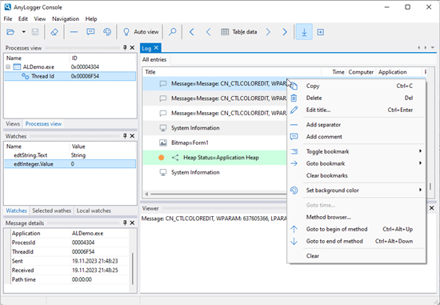
Task: Open tab list dropdown arrow at right
Action: [433, 48]
